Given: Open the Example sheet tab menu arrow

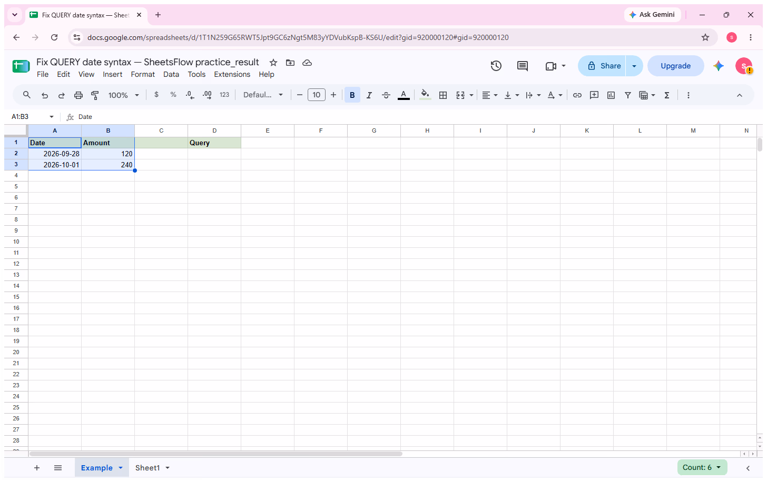Looking at the screenshot, I should pos(121,468).
